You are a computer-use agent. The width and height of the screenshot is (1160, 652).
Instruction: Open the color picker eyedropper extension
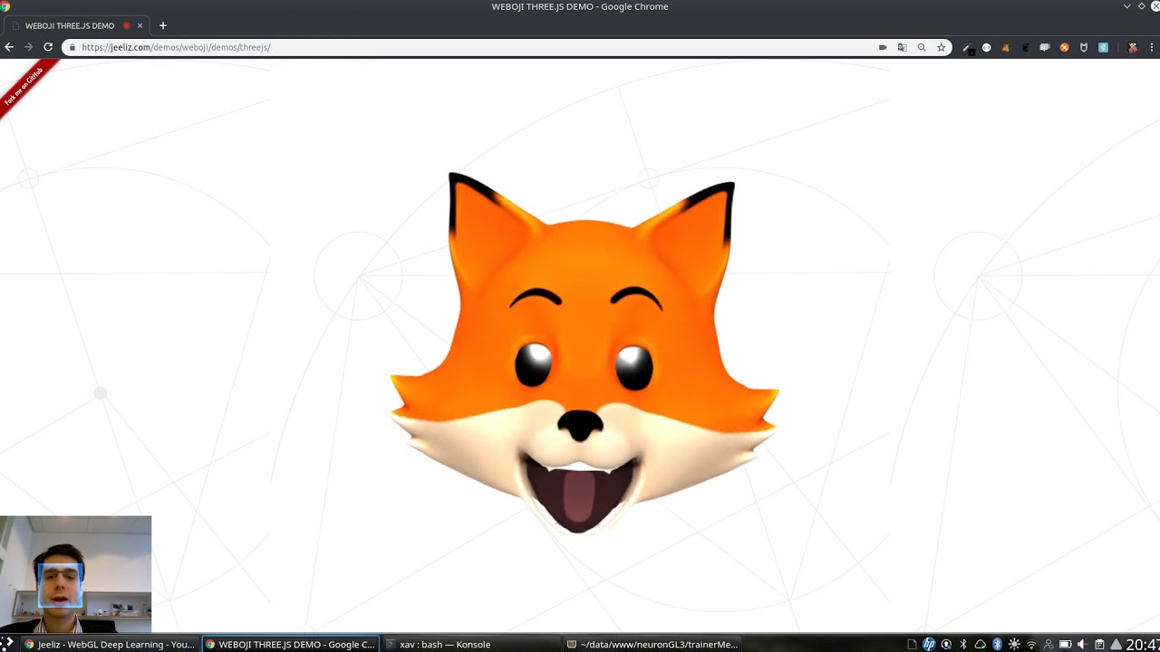(x=968, y=48)
